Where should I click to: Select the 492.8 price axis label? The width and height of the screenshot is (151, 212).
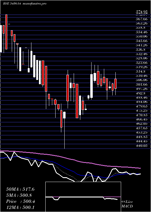140,93
